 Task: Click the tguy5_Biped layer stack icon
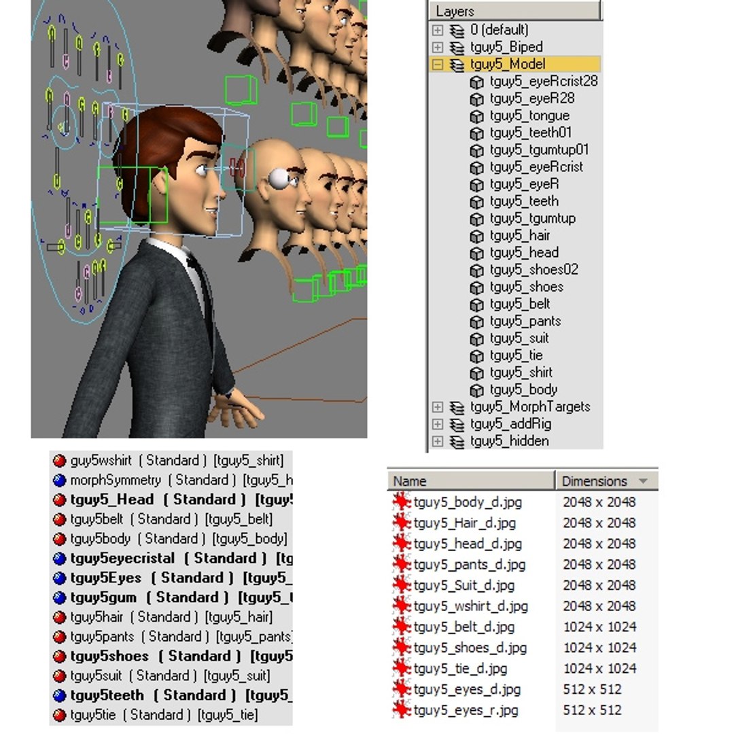457,48
